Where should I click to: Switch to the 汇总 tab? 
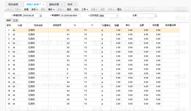pos(15,20)
